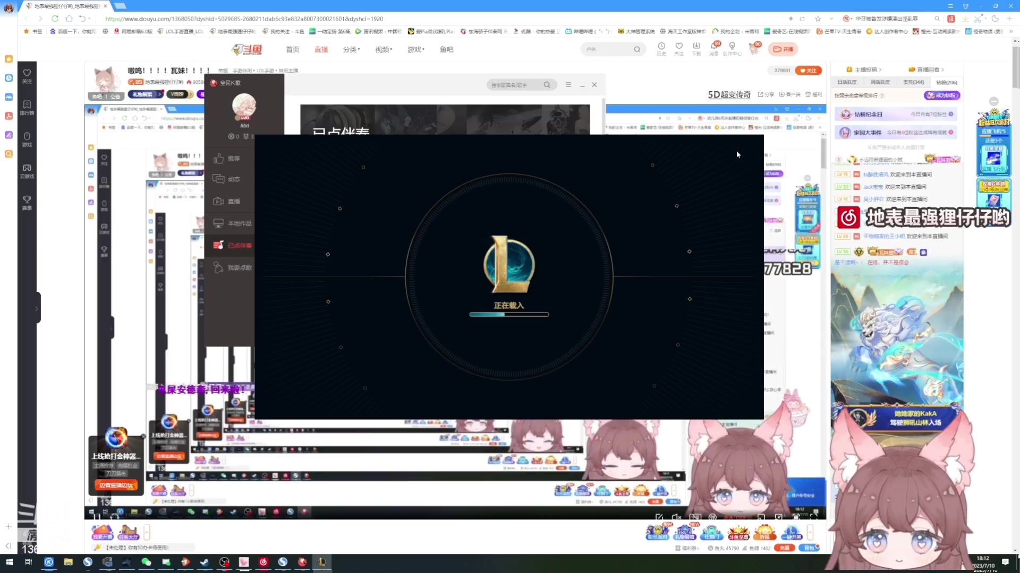This screenshot has height=573, width=1020.
Task: Open browser translate icon
Action: [951, 19]
